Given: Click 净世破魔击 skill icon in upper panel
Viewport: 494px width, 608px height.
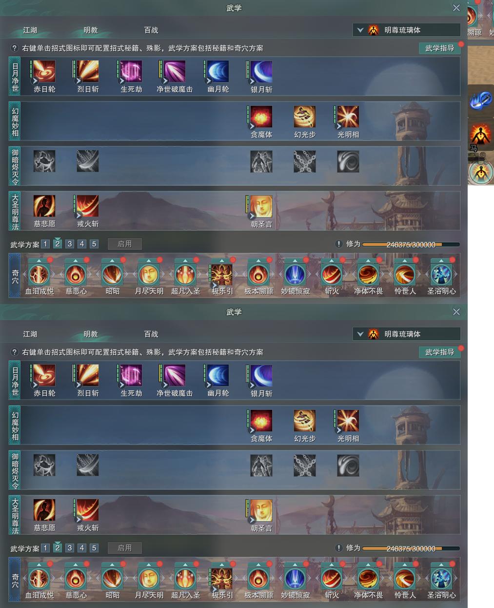Looking at the screenshot, I should coord(175,72).
